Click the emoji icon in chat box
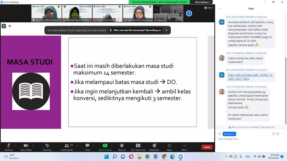The height and width of the screenshot is (161, 287). [x=278, y=134]
